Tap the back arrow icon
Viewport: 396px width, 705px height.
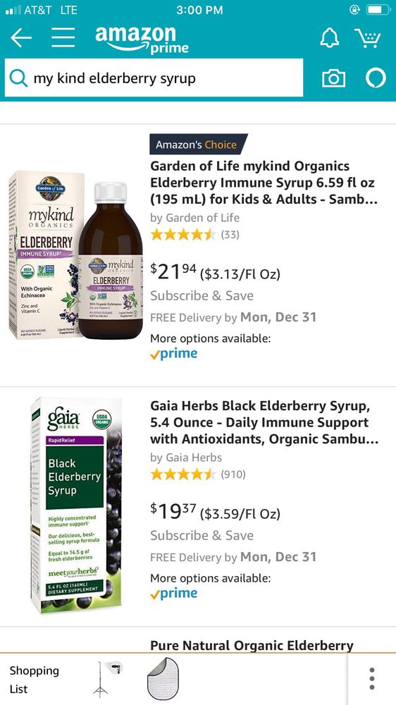pos(21,38)
